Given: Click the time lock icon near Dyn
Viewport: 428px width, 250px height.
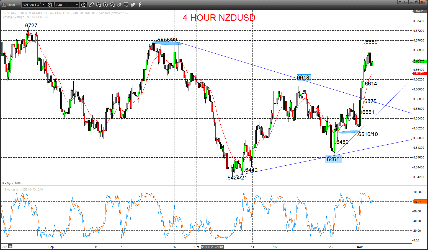Looking at the screenshot, I should (10, 246).
